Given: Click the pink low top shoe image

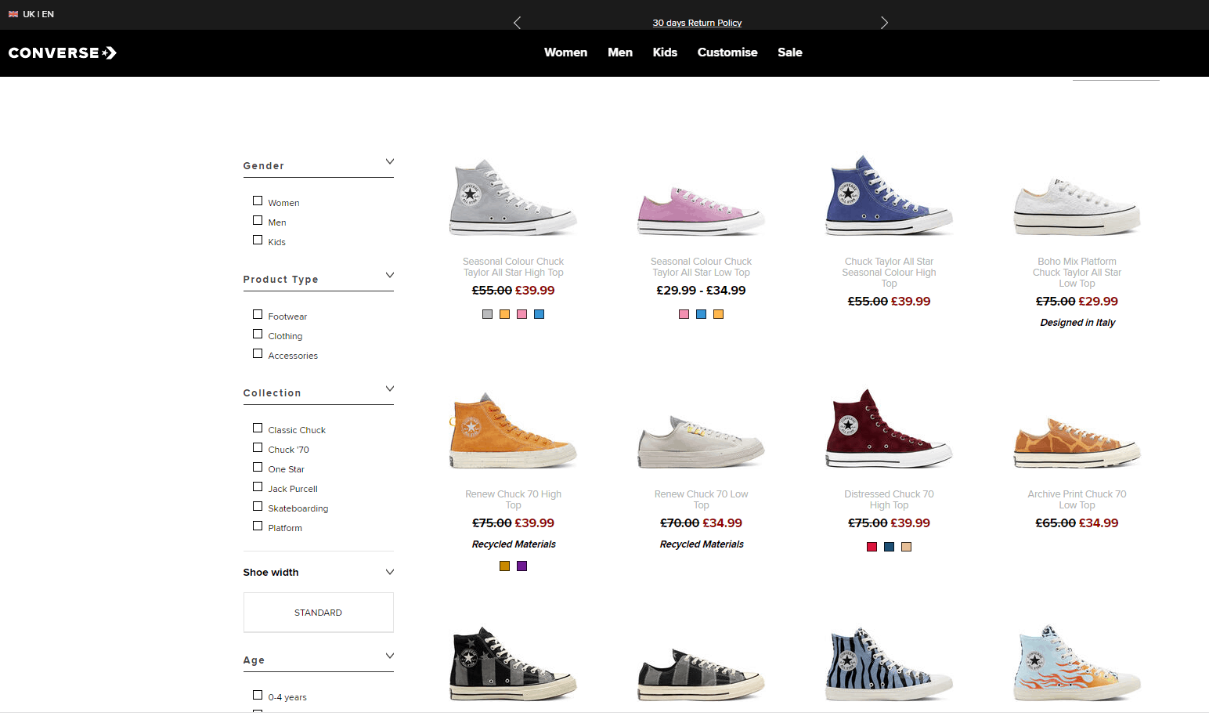Looking at the screenshot, I should point(701,210).
